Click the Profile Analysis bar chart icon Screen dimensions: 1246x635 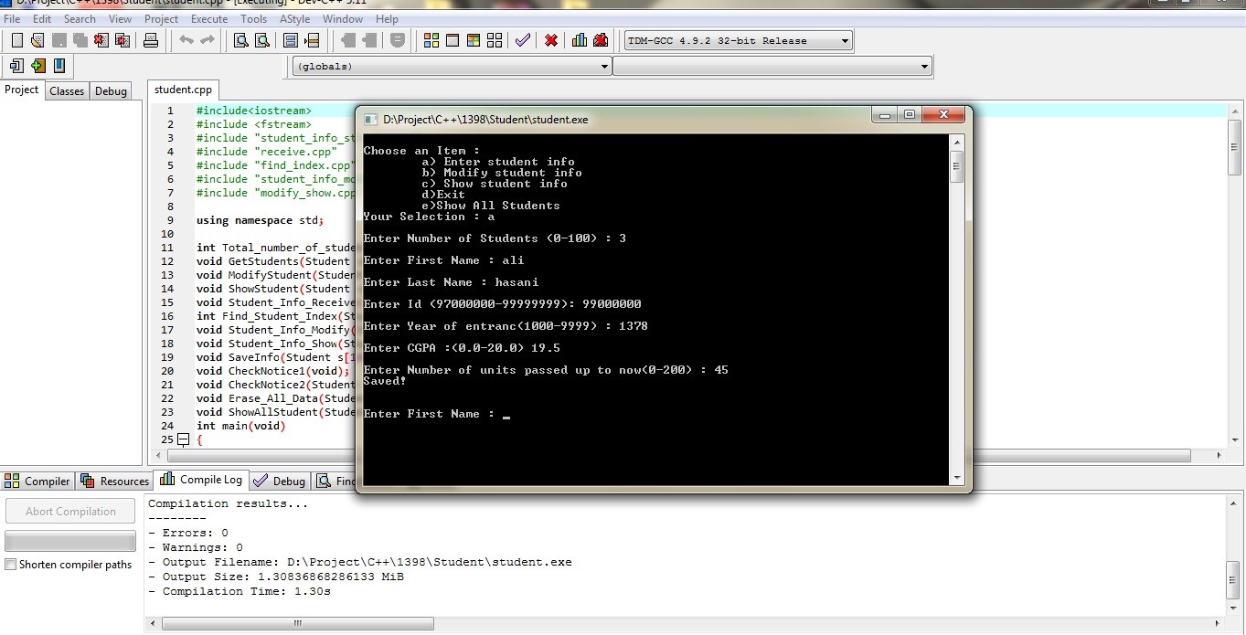(x=580, y=40)
